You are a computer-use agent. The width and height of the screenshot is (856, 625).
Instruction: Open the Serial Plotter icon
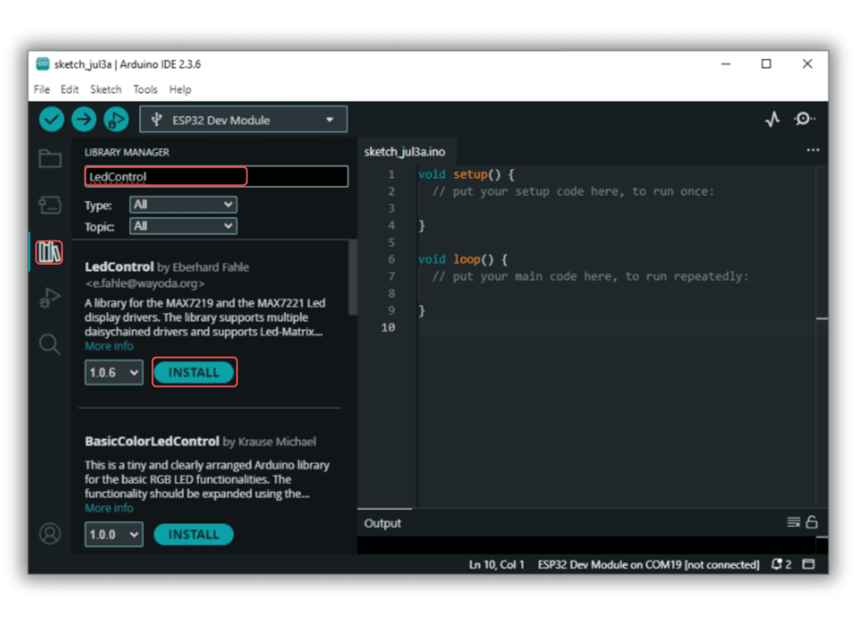[x=772, y=119]
